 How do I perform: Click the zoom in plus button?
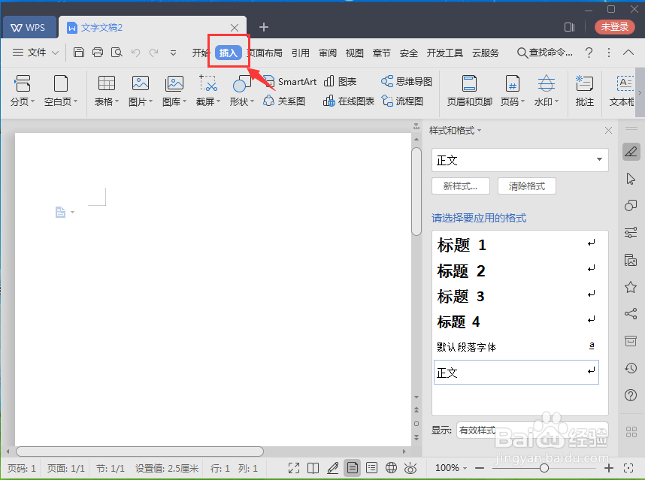tap(609, 468)
